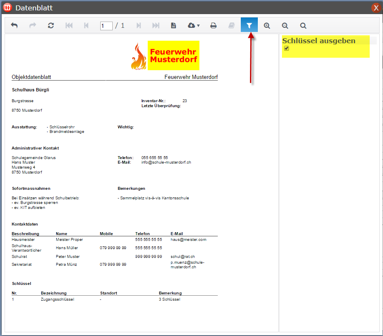The image size is (383, 336).
Task: Open the search magnifier tool
Action: click(x=303, y=25)
